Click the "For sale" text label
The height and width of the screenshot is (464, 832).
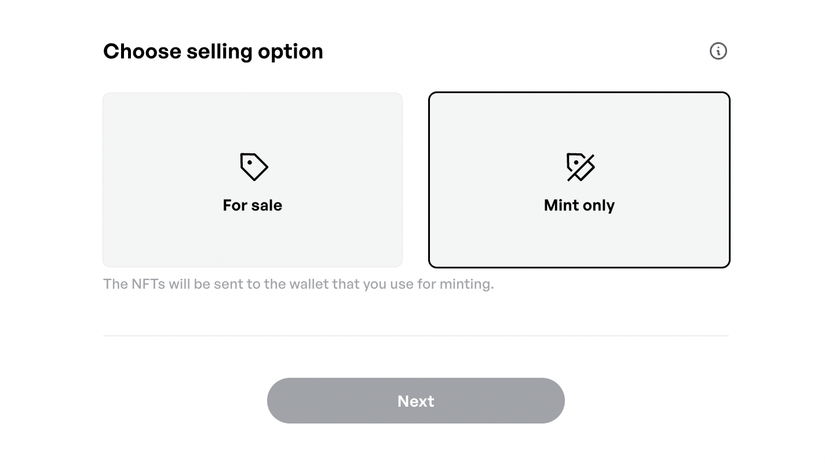(253, 205)
